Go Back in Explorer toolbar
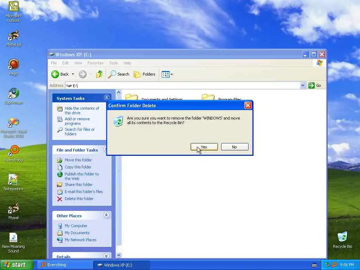 (60, 74)
